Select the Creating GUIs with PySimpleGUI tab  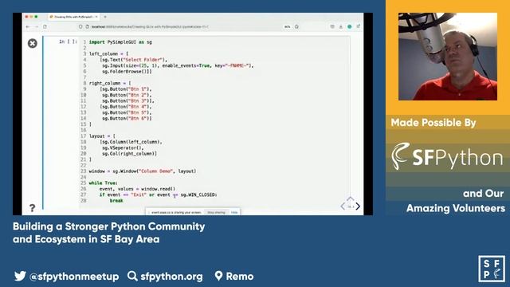point(73,17)
